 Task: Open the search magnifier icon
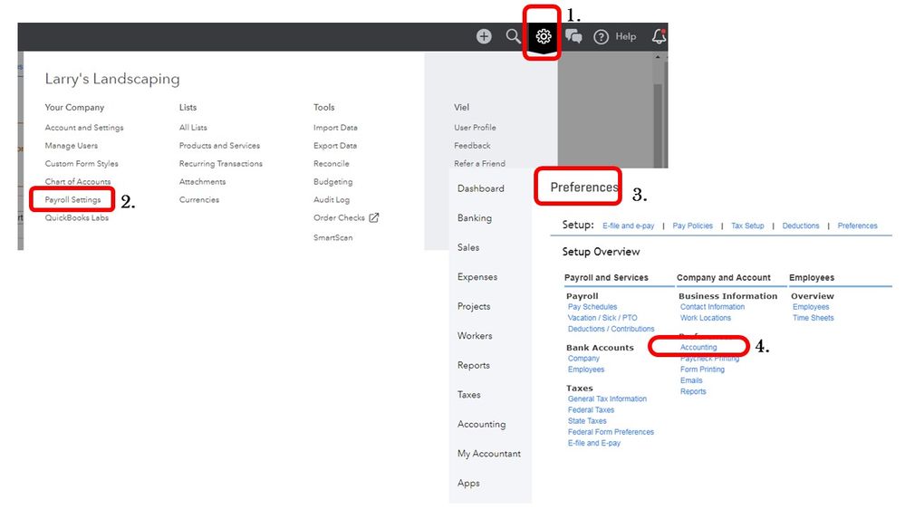tap(513, 36)
